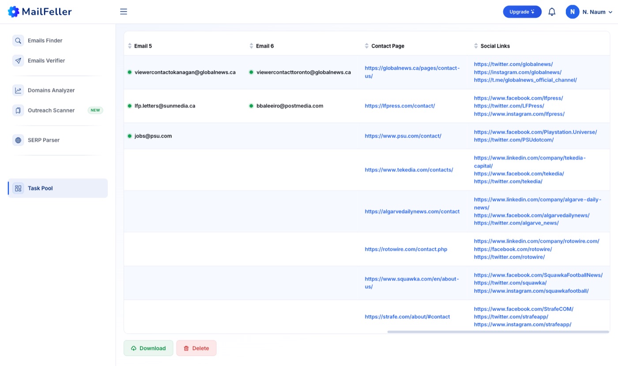Click green dot beside viewercontacttoronto email
This screenshot has width=618, height=366.
251,72
